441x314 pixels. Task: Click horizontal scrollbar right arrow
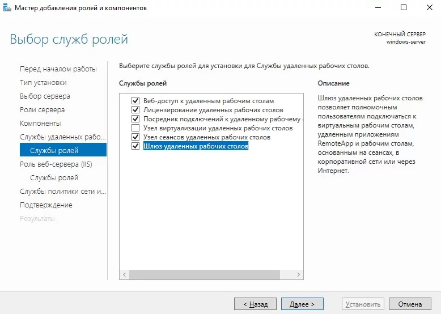point(298,275)
